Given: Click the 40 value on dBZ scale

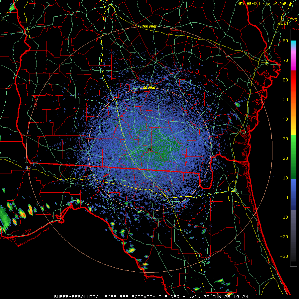Looking at the screenshot, I should 285,119.
